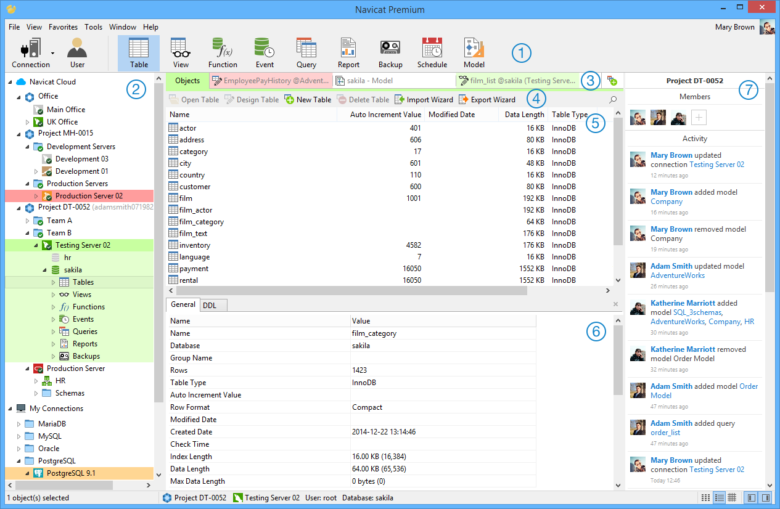Select the film_category table row
Viewport: 780px width, 509px height.
(390, 222)
